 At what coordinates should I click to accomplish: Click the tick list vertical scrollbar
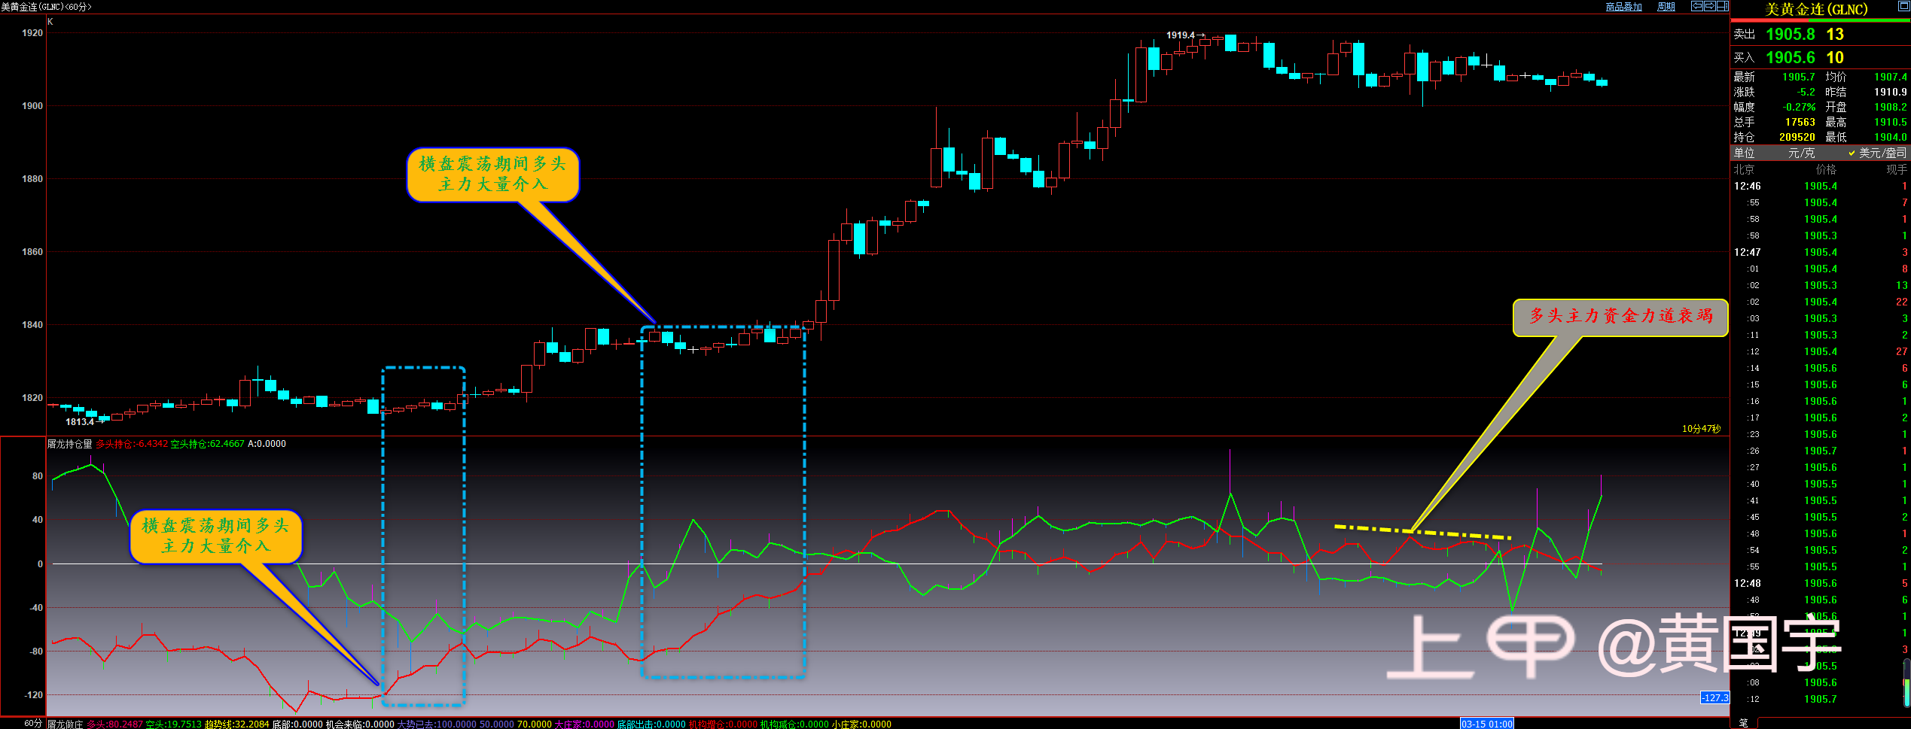1906,685
